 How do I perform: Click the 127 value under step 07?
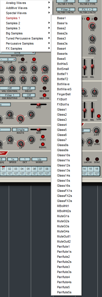[x=41, y=173]
